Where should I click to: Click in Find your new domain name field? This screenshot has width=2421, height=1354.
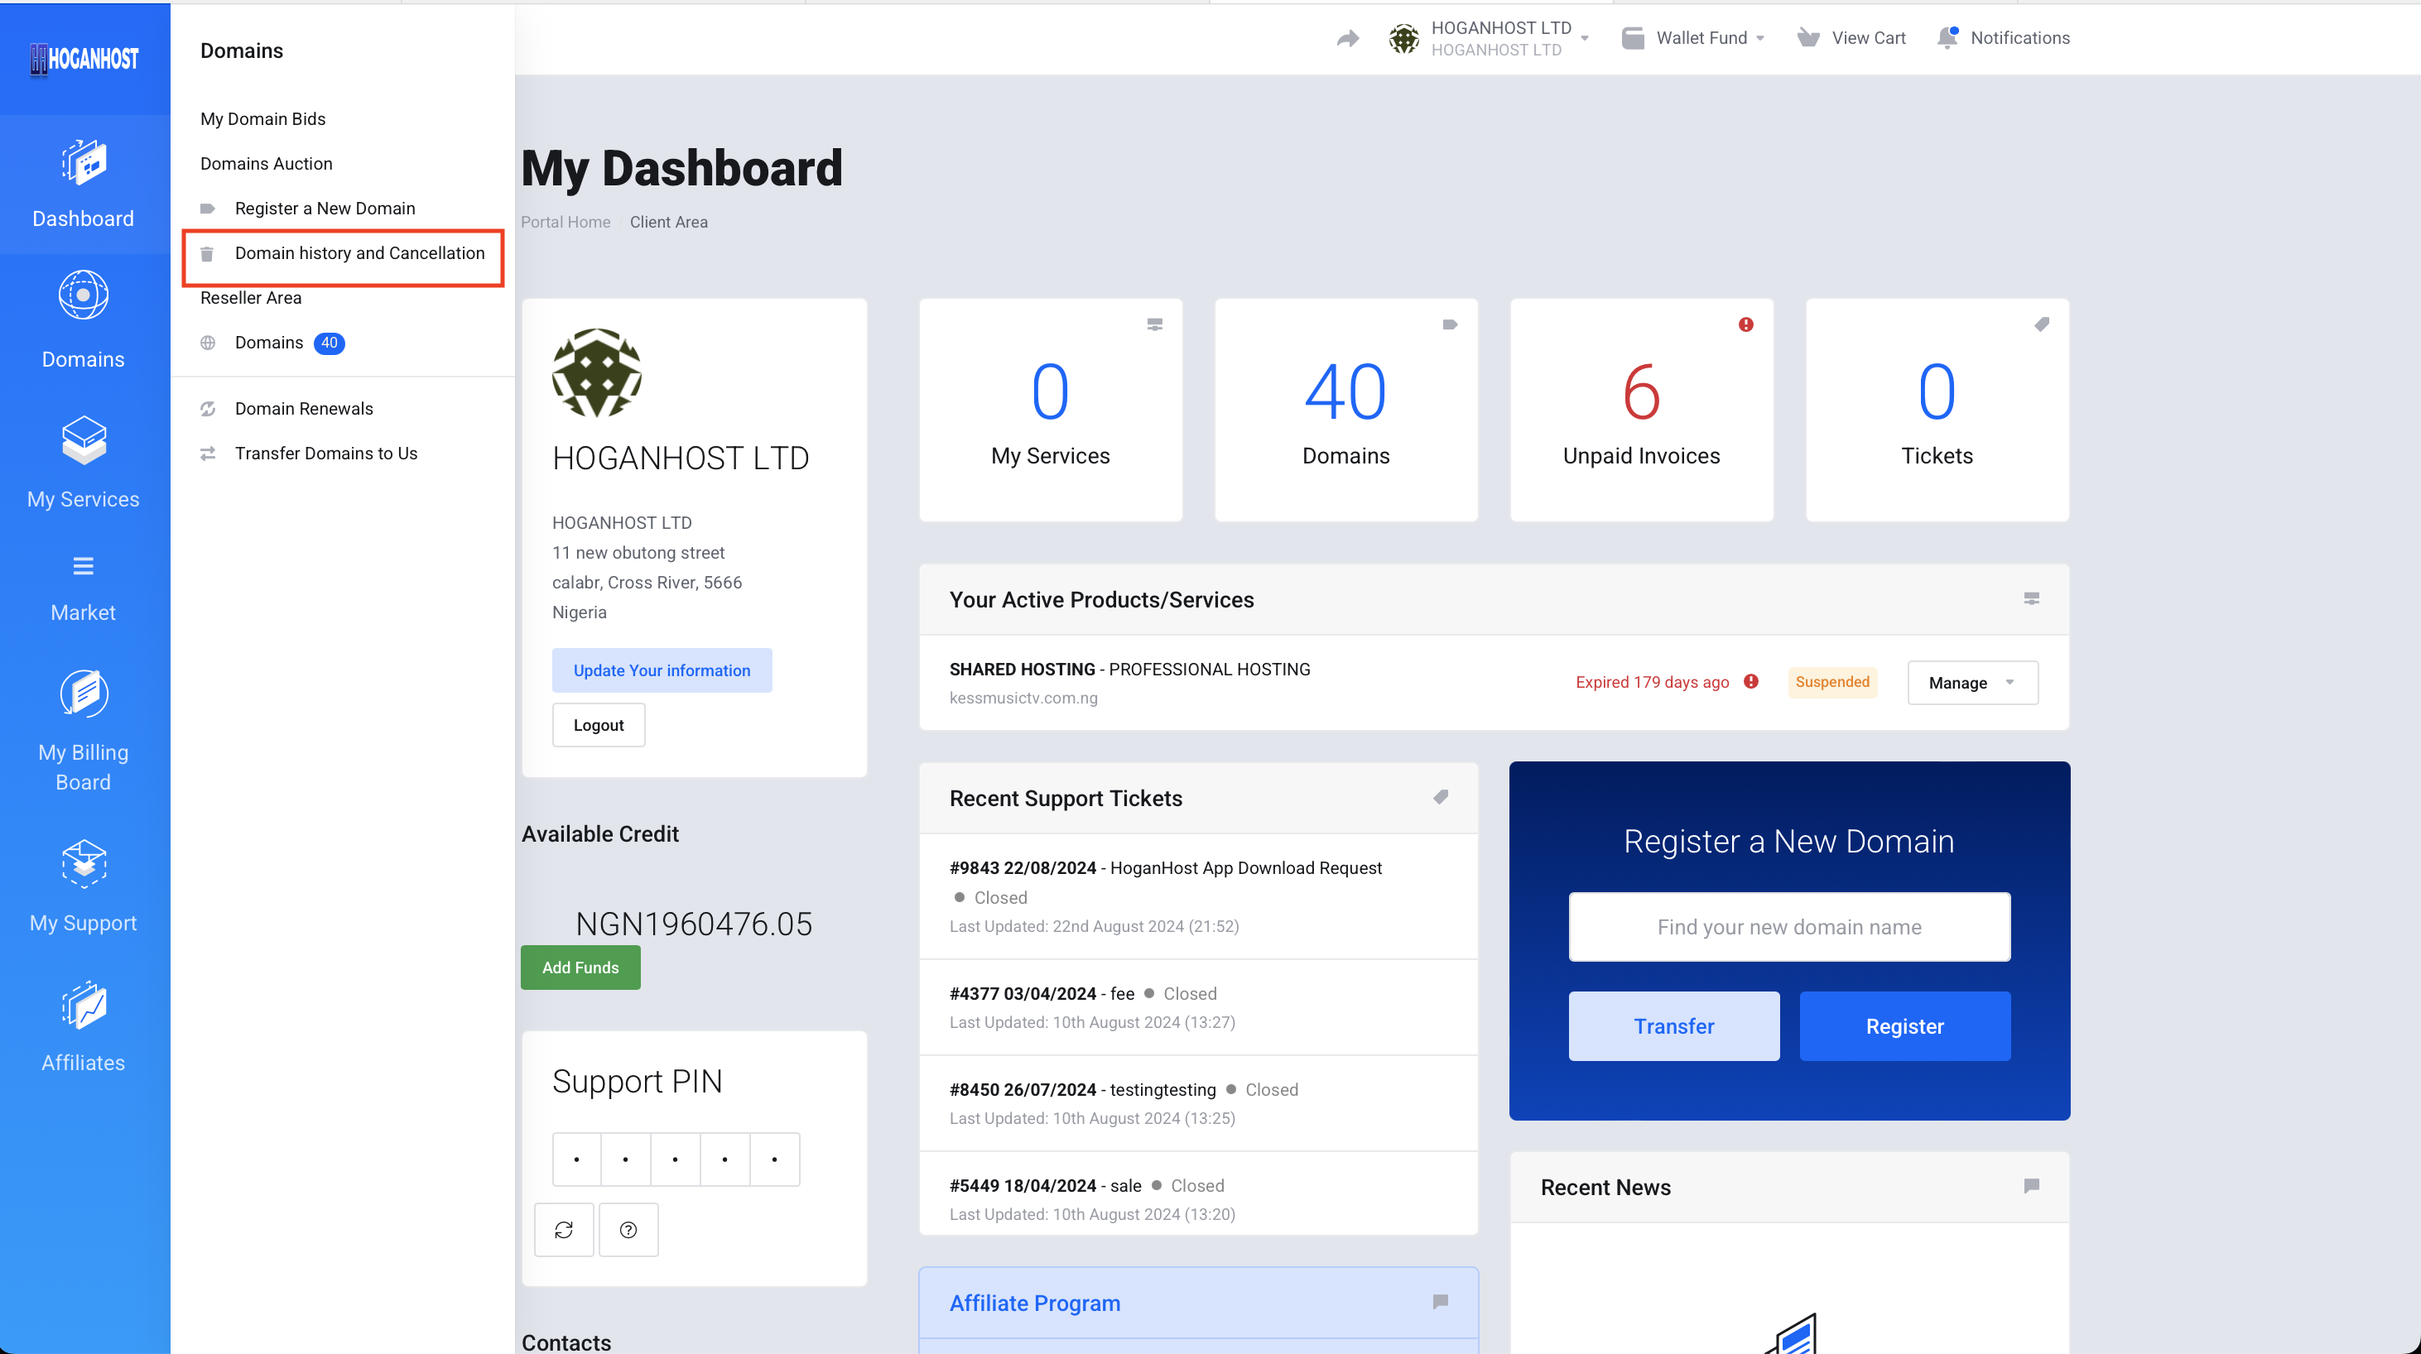(x=1788, y=926)
